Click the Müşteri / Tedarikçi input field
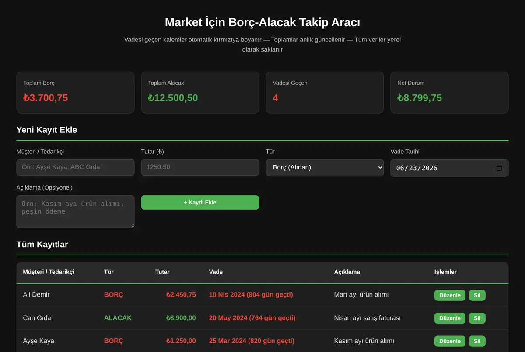 [75, 167]
